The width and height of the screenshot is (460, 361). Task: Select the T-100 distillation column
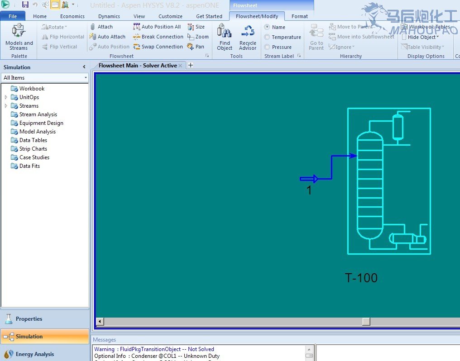click(x=370, y=185)
